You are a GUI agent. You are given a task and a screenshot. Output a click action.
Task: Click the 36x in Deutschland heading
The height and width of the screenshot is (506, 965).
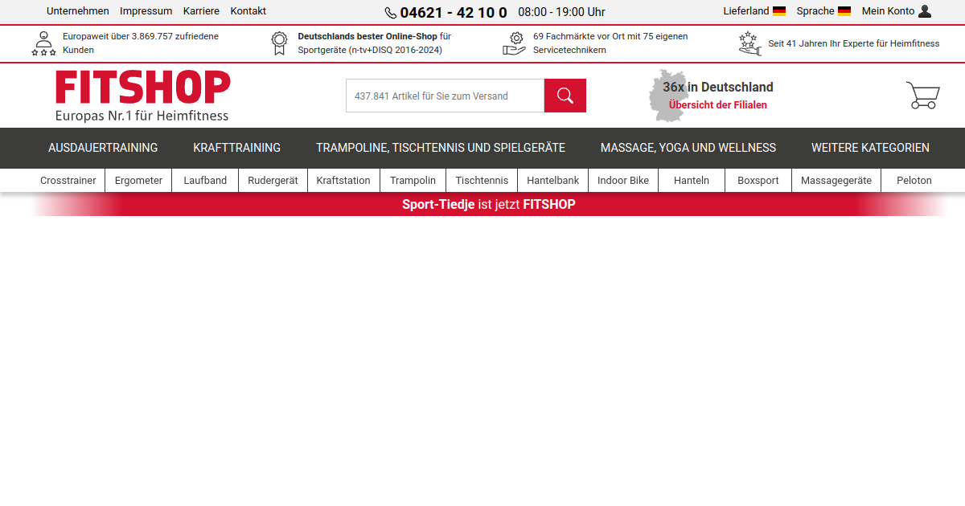click(x=718, y=87)
